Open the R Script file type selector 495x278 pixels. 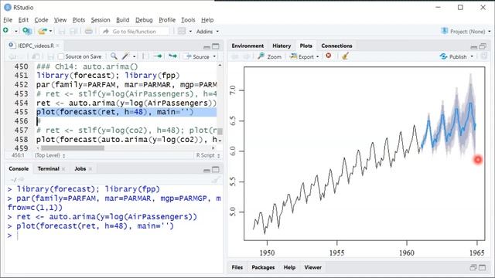pos(208,155)
